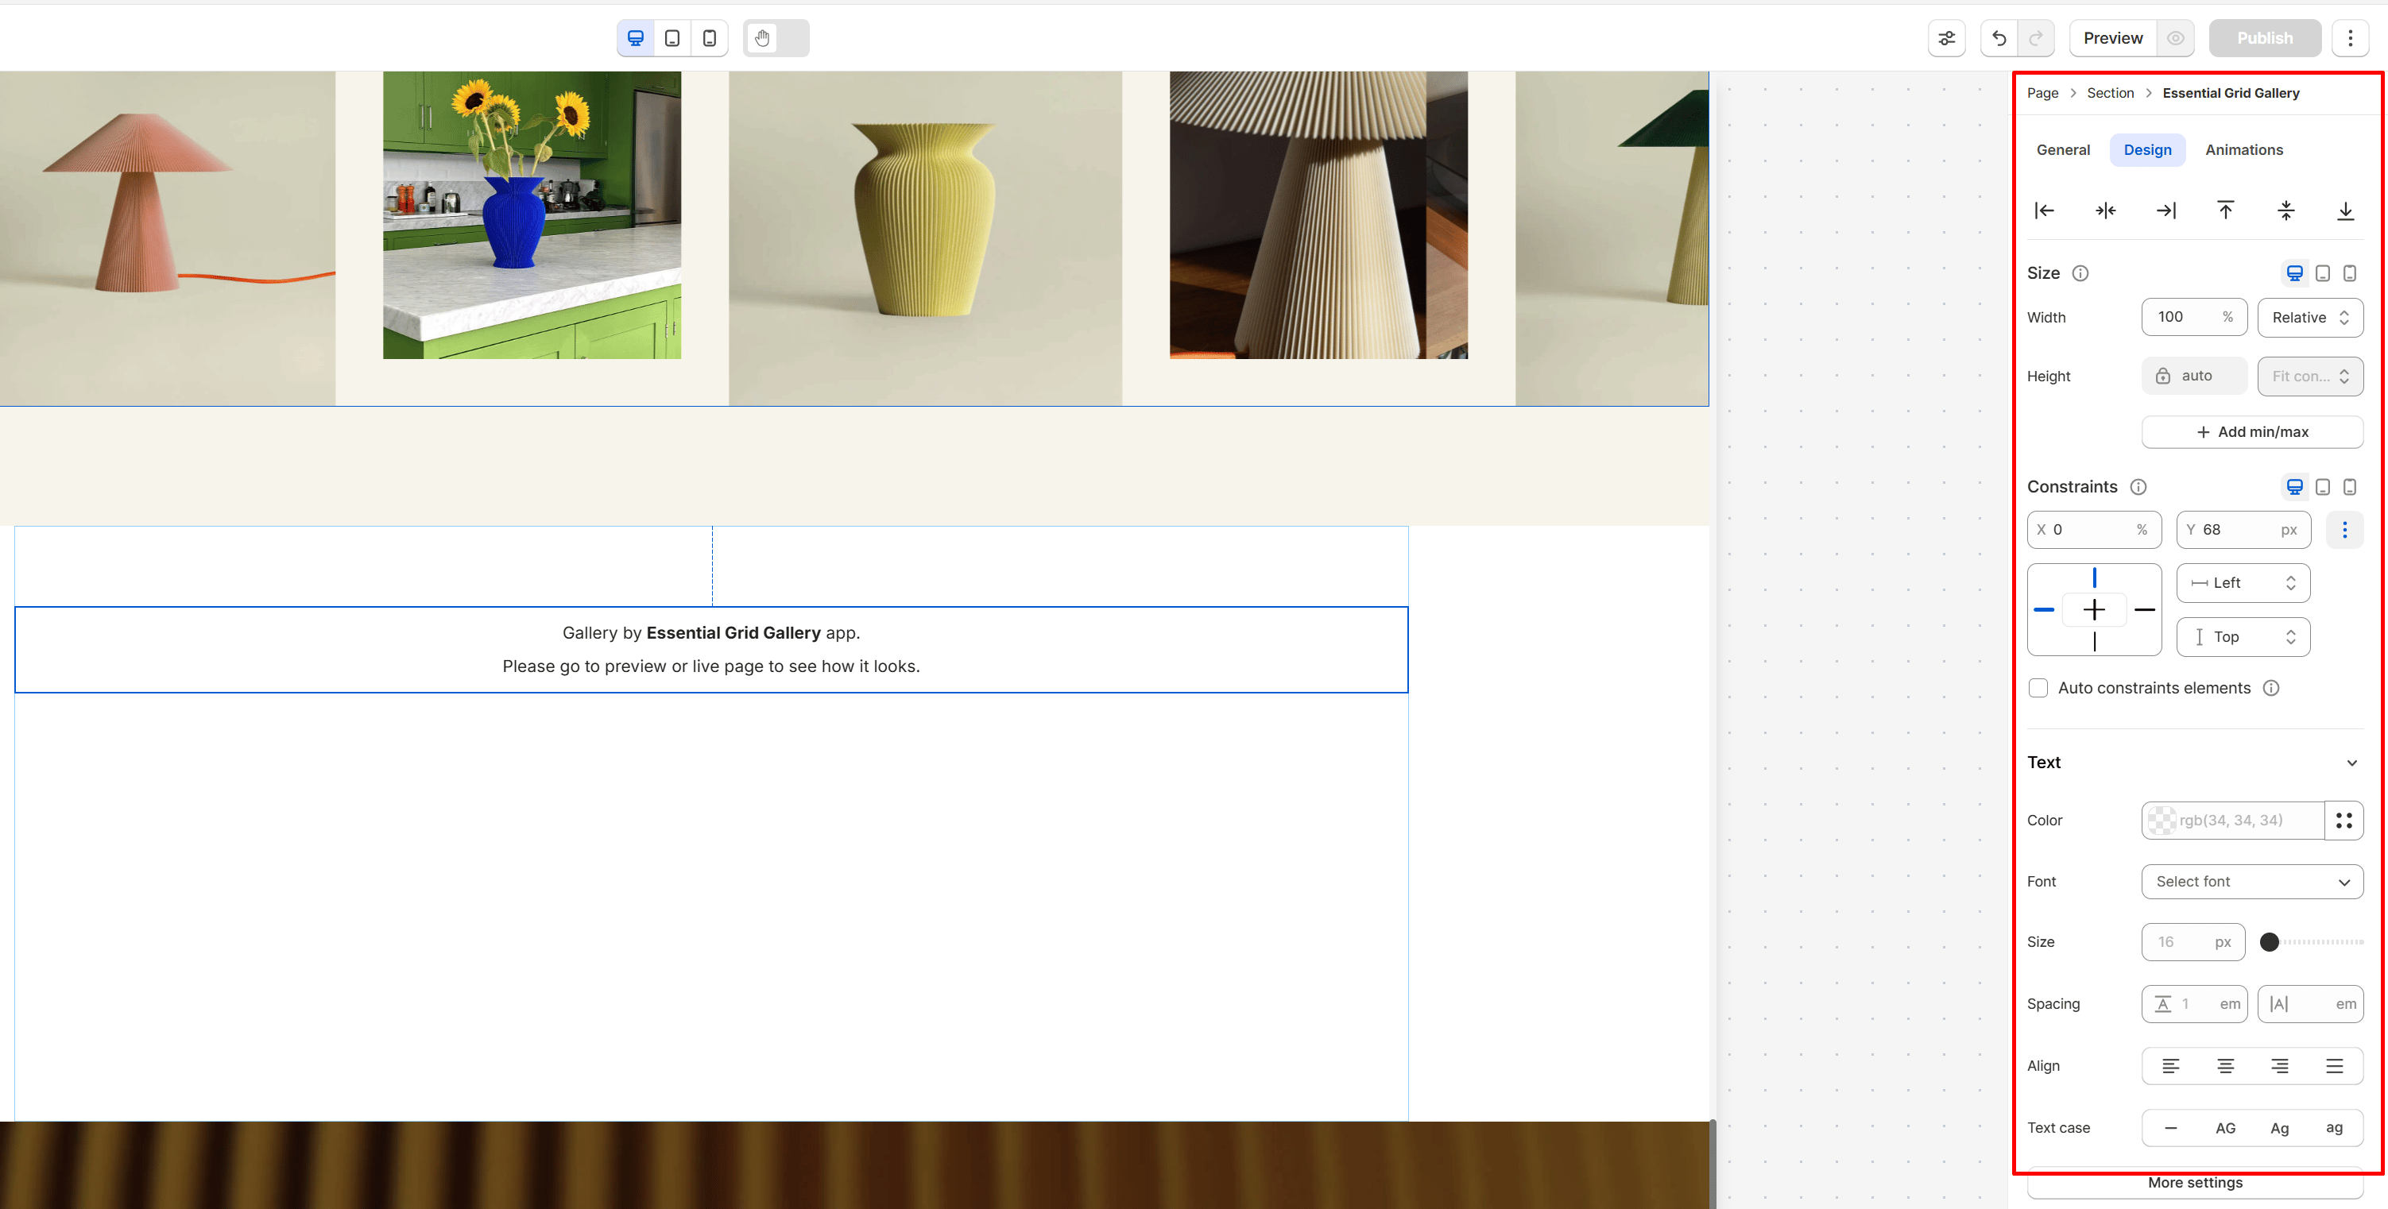Switch canvas to tablet view
The image size is (2388, 1209).
pyautogui.click(x=672, y=38)
